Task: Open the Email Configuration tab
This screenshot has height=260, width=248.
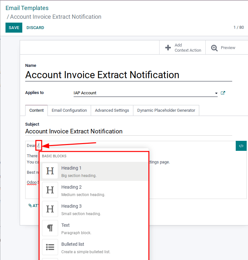Action: (69, 110)
